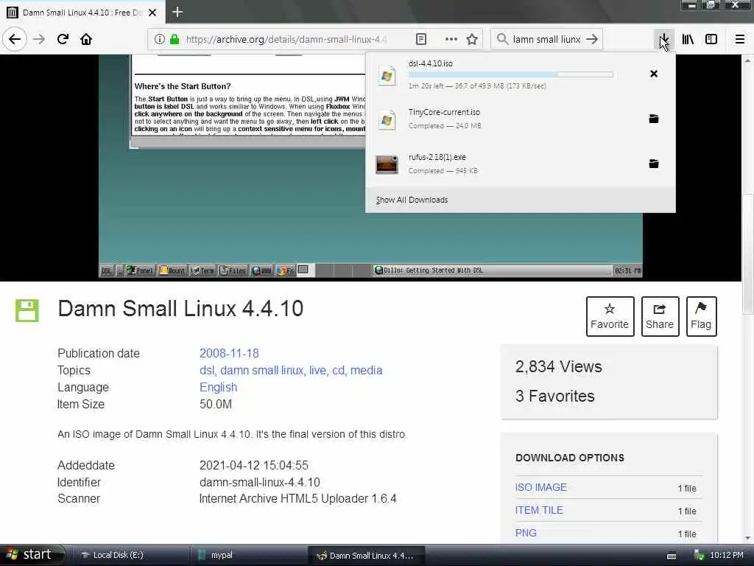Open containing folder for TinyCore-current.iso
Viewport: 754px width, 566px height.
tap(654, 119)
